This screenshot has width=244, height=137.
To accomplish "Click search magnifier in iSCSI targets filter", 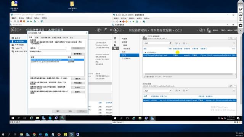I will pos(170,91).
